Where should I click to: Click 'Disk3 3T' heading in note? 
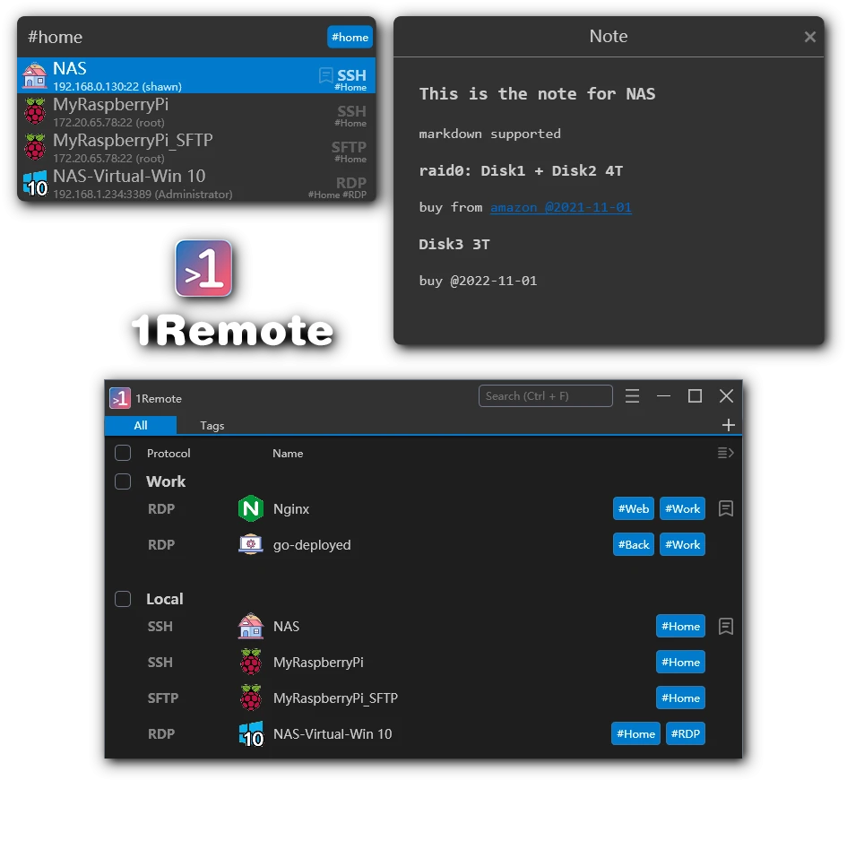click(454, 245)
